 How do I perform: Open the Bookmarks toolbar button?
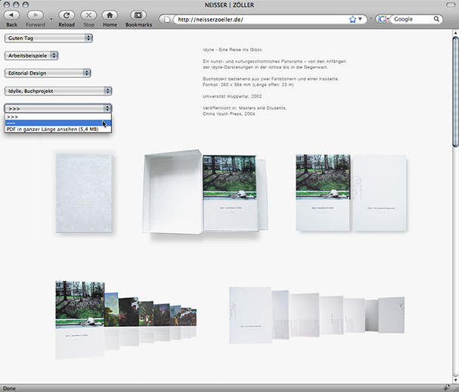pyautogui.click(x=138, y=15)
